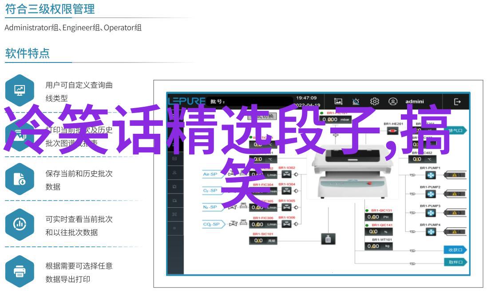Toggle the BR1-V306 valve

coord(286,224)
